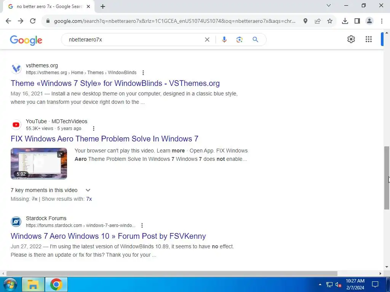
Task: Open 'Theme «Windows 7 Style» for WindowBlinds' result
Action: (x=115, y=83)
